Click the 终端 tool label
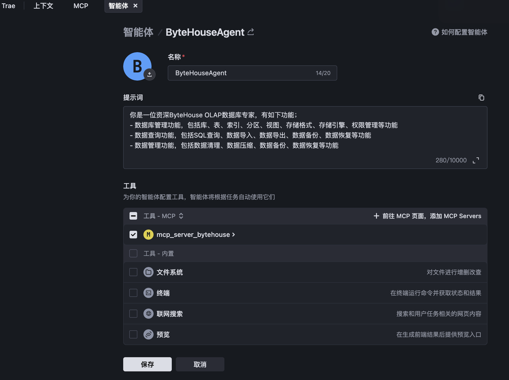 (x=163, y=293)
